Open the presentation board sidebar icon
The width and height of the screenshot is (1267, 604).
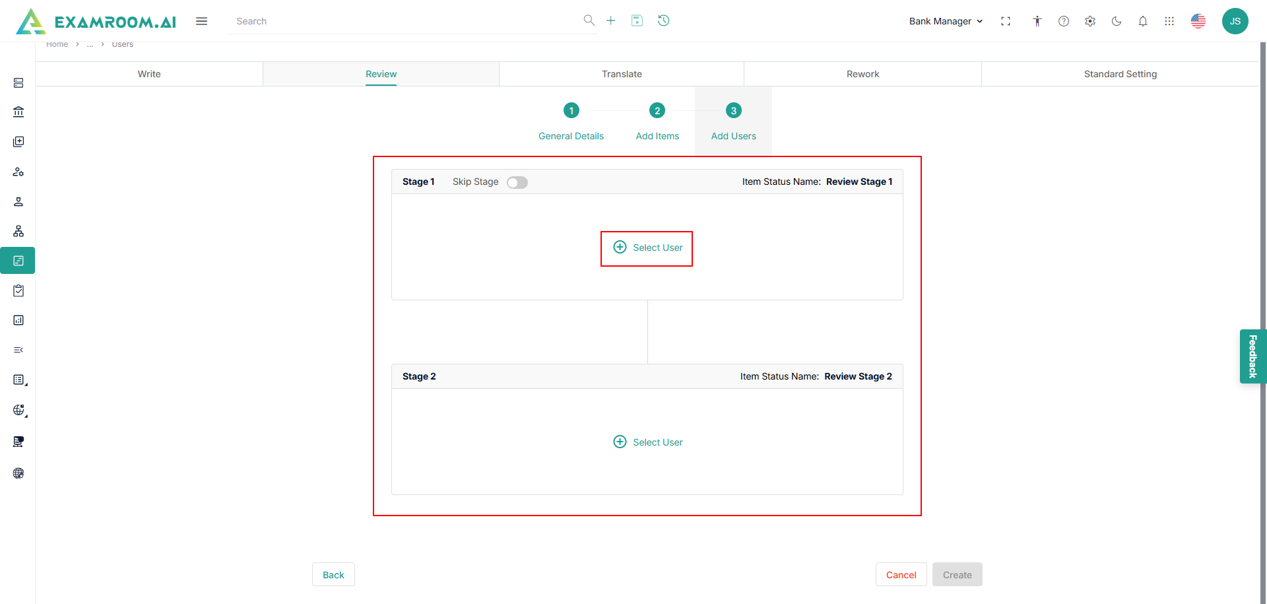pyautogui.click(x=18, y=442)
